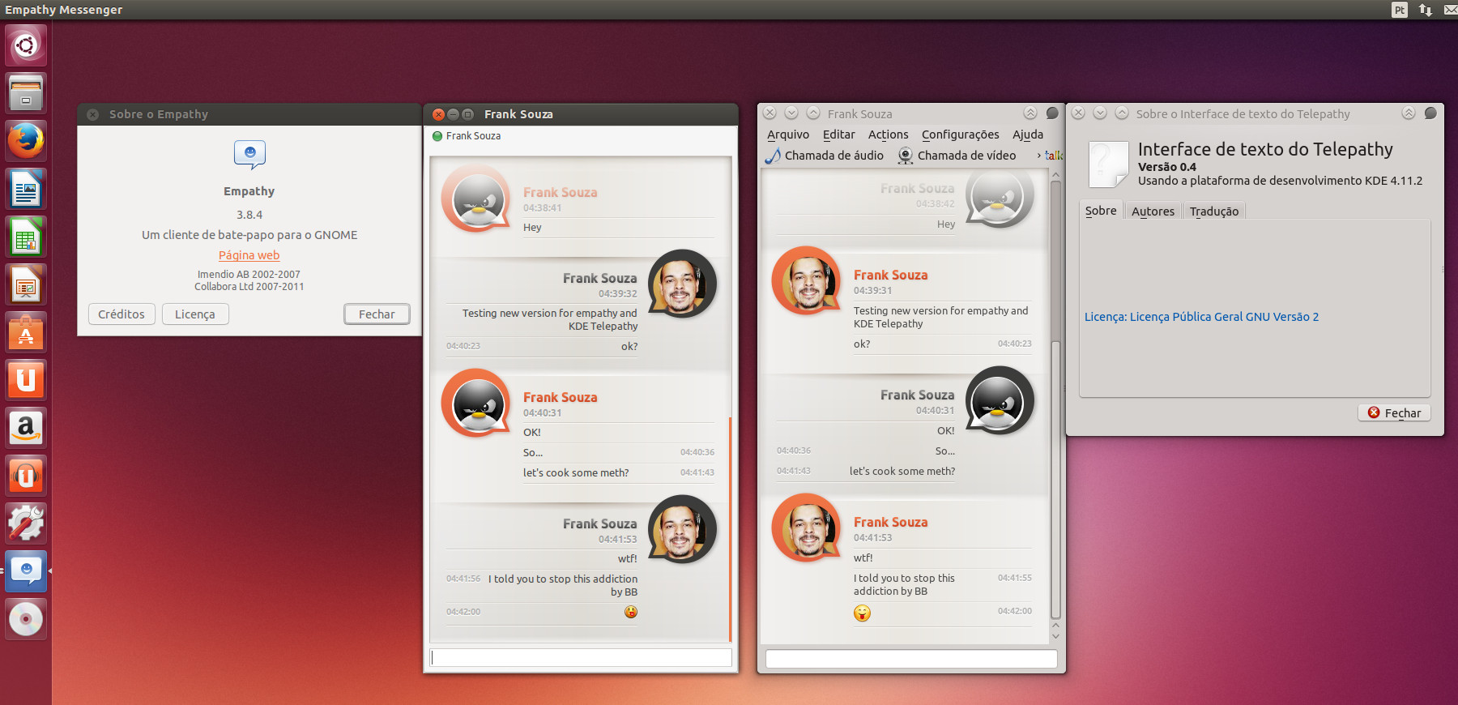Click the Empathy chat orange scrollbar
The image size is (1458, 705).
(x=731, y=529)
